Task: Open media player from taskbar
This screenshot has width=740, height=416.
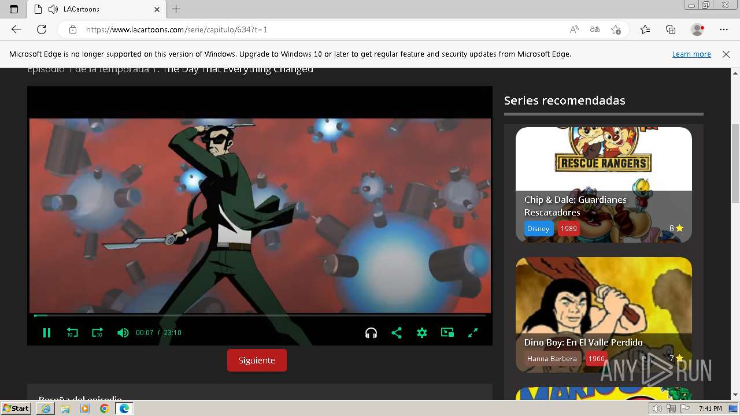Action: pyautogui.click(x=85, y=408)
